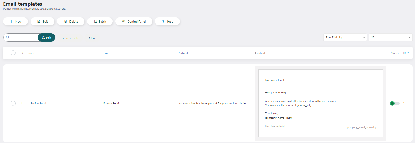
Task: Toggle the Review Email status switch
Action: pos(395,104)
